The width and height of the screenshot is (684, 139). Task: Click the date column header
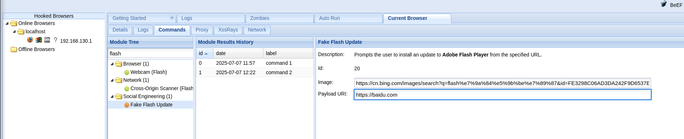click(x=238, y=53)
